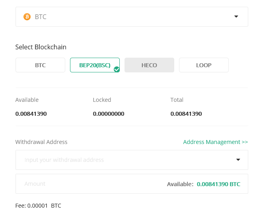Select the BTC blockchain option
The width and height of the screenshot is (257, 212).
pyautogui.click(x=40, y=65)
